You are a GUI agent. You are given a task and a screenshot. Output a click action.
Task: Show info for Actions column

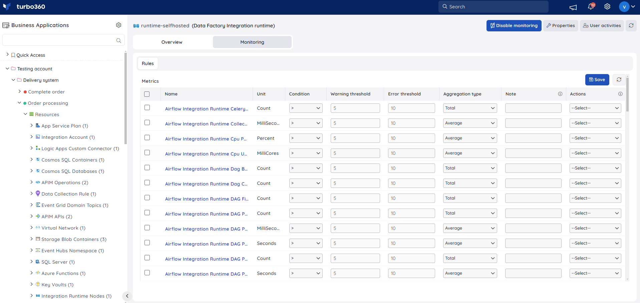point(620,94)
